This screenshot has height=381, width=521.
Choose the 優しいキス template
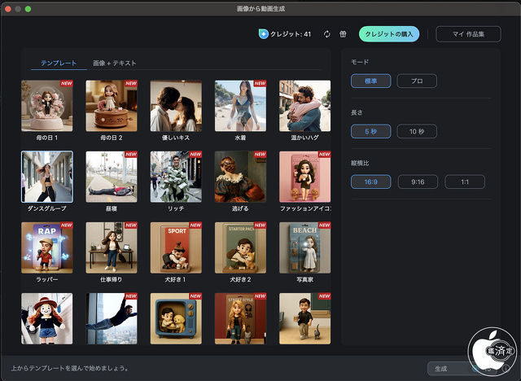(176, 105)
